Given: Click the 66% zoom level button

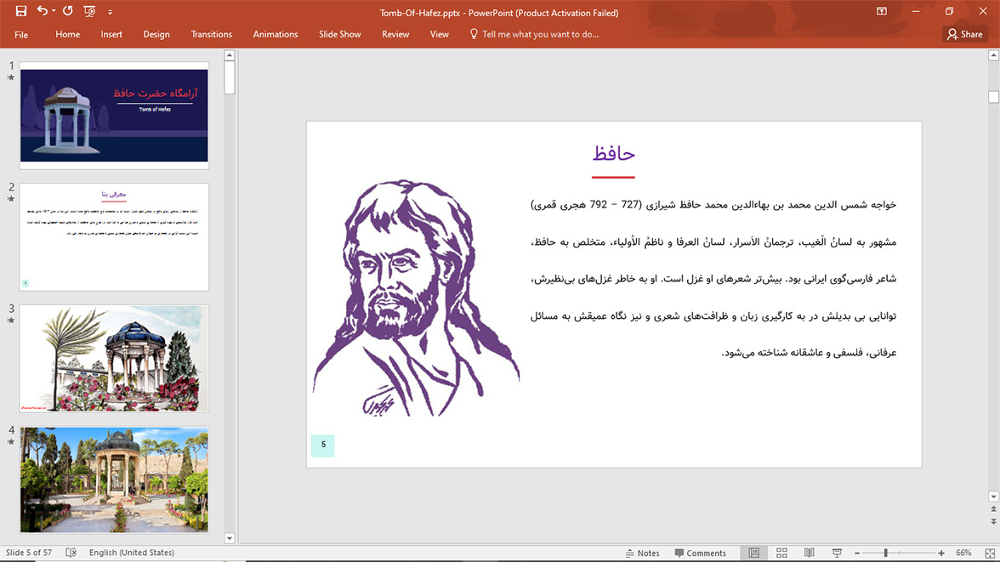Looking at the screenshot, I should (963, 553).
